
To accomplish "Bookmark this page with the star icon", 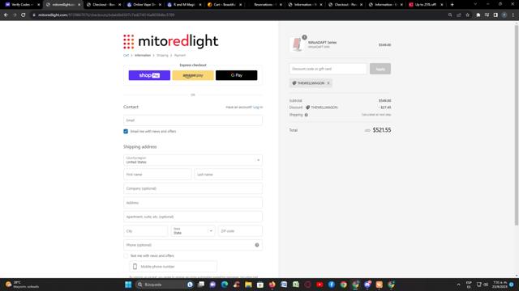I will pyautogui.click(x=467, y=15).
